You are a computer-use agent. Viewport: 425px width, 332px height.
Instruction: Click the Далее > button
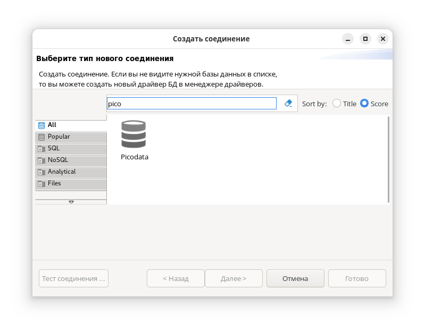(x=234, y=278)
